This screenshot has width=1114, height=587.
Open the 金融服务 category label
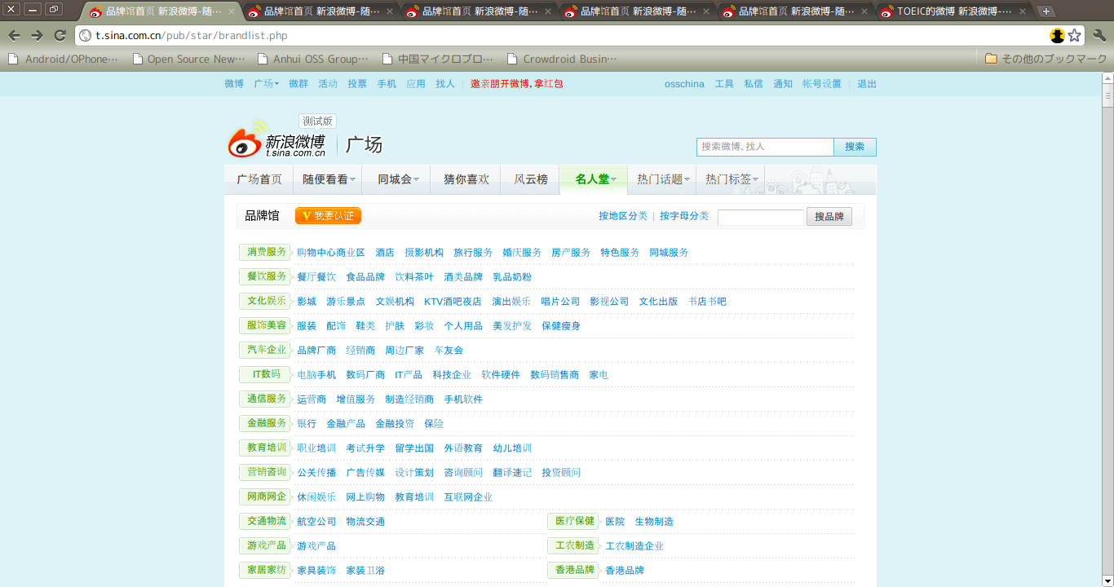(x=265, y=423)
